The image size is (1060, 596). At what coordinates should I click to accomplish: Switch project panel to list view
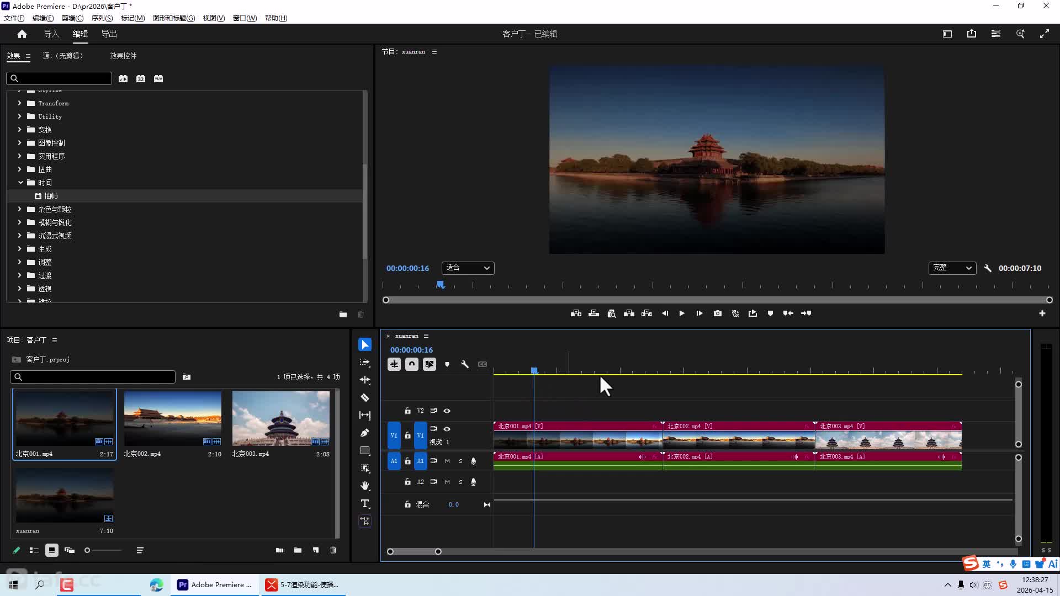(34, 550)
